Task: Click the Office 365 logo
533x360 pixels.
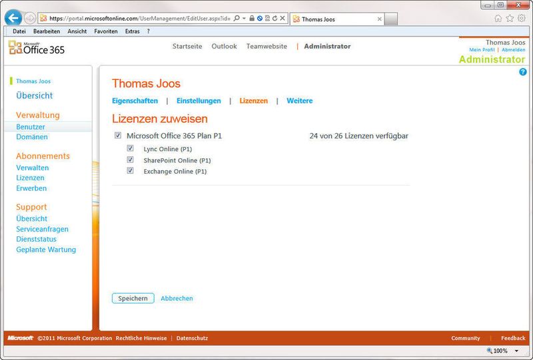Action: (x=37, y=48)
